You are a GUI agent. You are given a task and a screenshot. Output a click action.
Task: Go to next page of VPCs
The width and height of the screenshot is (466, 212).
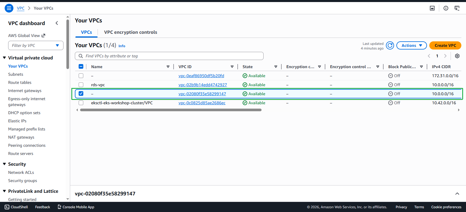(445, 56)
